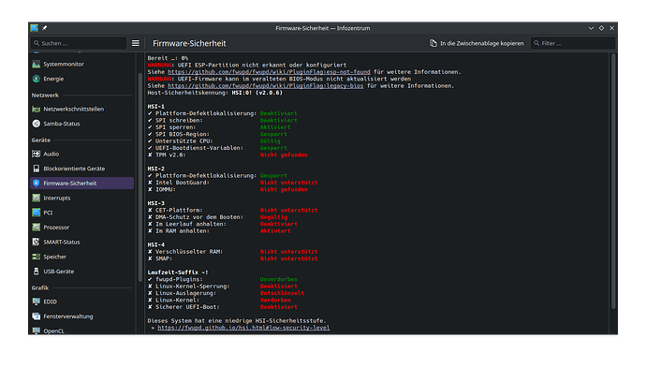Click 'Intel BootGuard:' label
The image size is (646, 368).
(x=183, y=183)
